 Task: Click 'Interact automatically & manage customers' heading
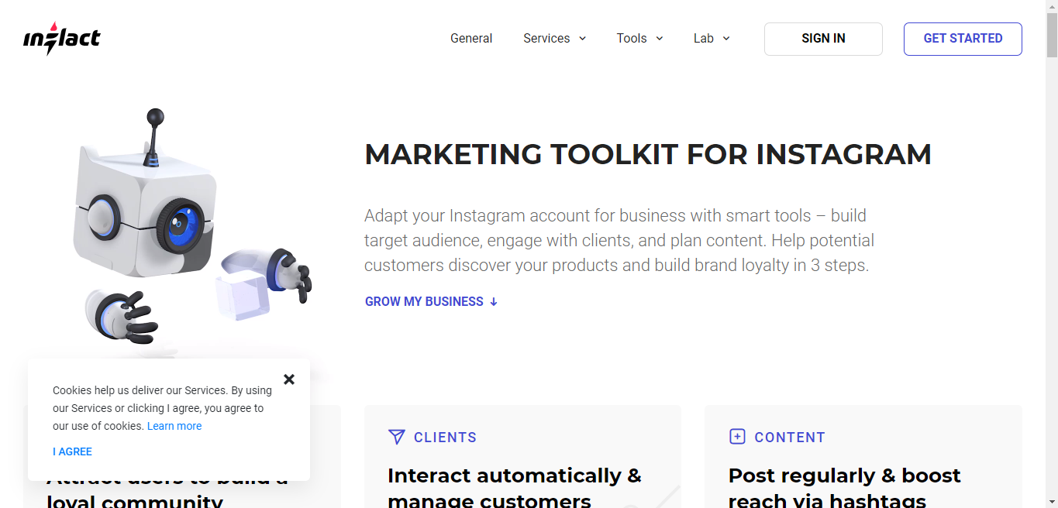pyautogui.click(x=515, y=488)
